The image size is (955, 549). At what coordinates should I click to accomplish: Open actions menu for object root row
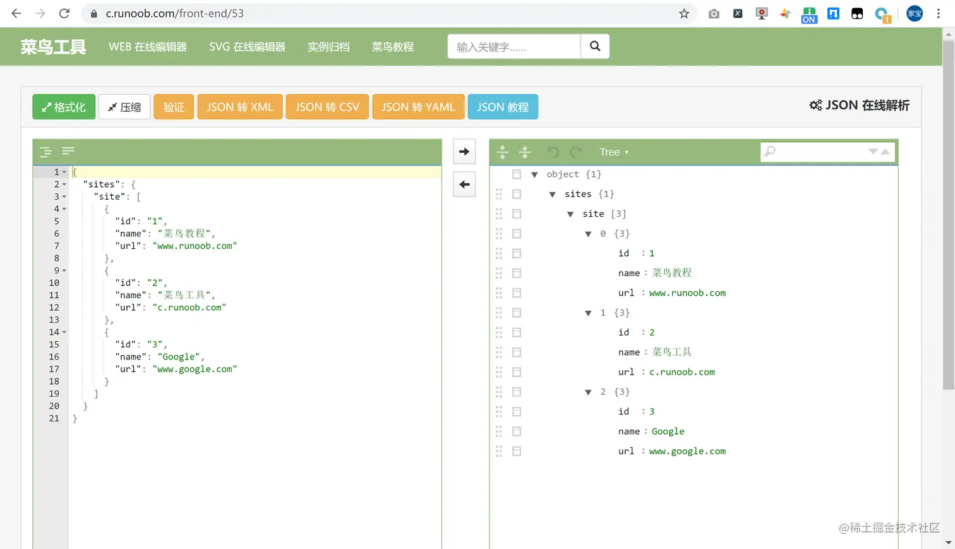517,174
